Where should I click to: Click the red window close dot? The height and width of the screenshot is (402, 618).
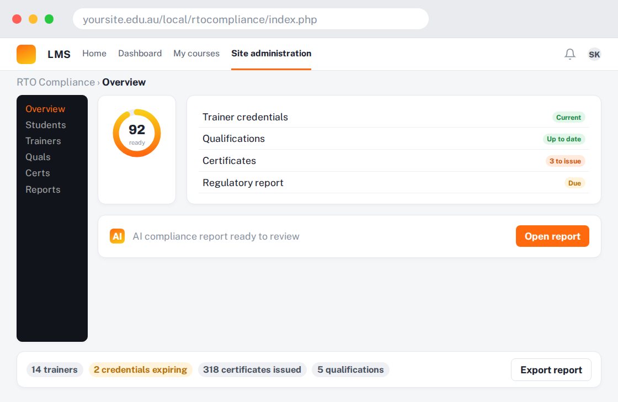coord(17,19)
